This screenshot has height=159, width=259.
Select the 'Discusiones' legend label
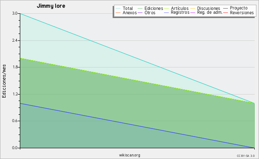pyautogui.click(x=208, y=8)
